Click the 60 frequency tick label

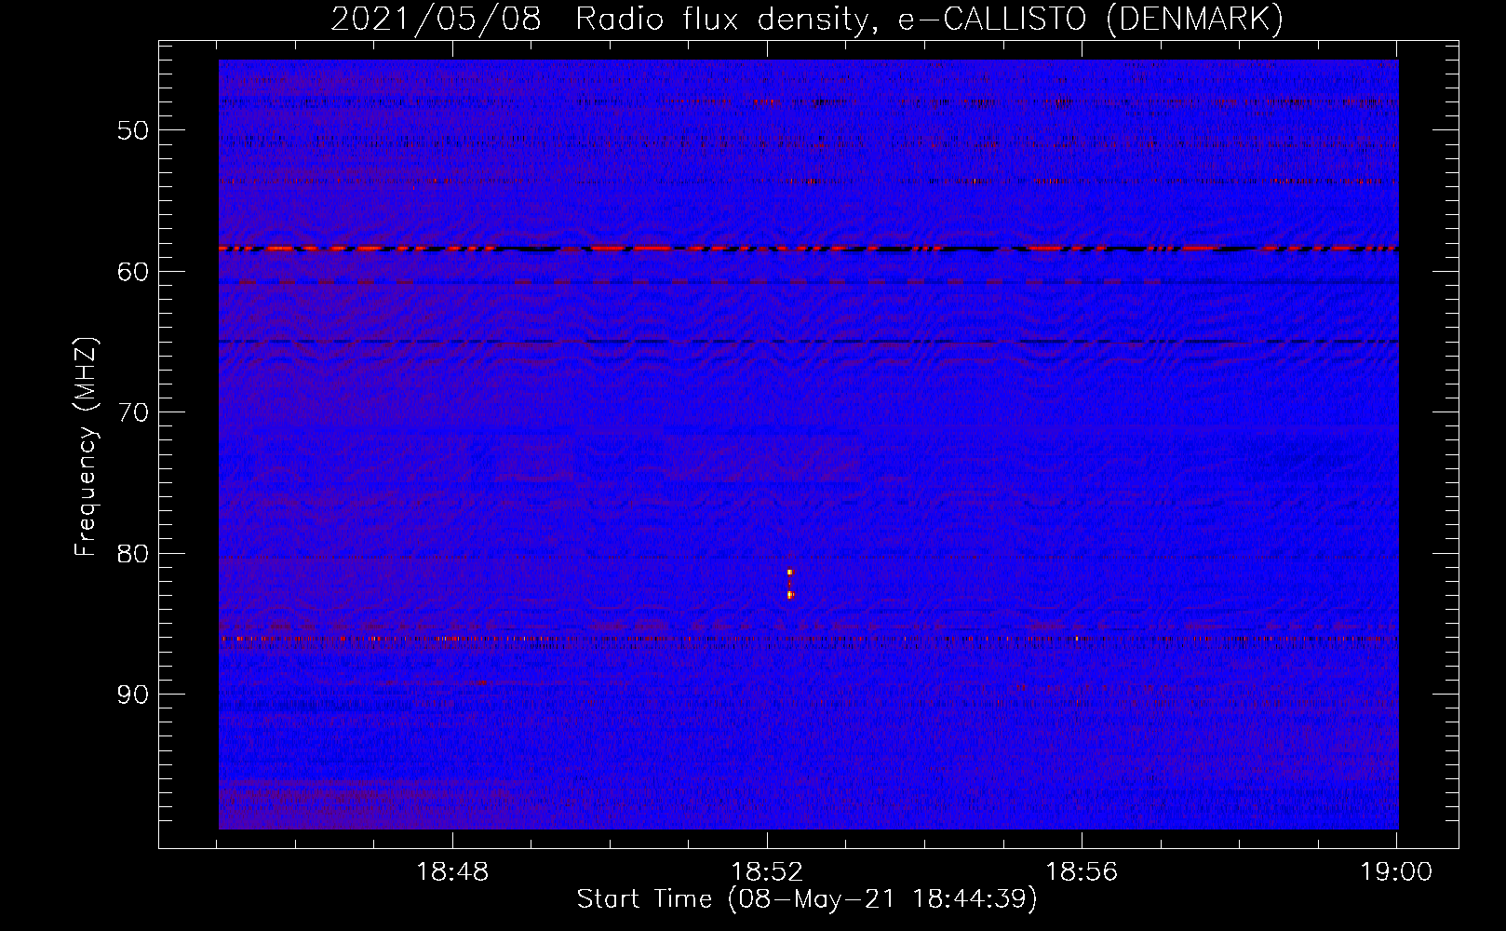(x=133, y=272)
